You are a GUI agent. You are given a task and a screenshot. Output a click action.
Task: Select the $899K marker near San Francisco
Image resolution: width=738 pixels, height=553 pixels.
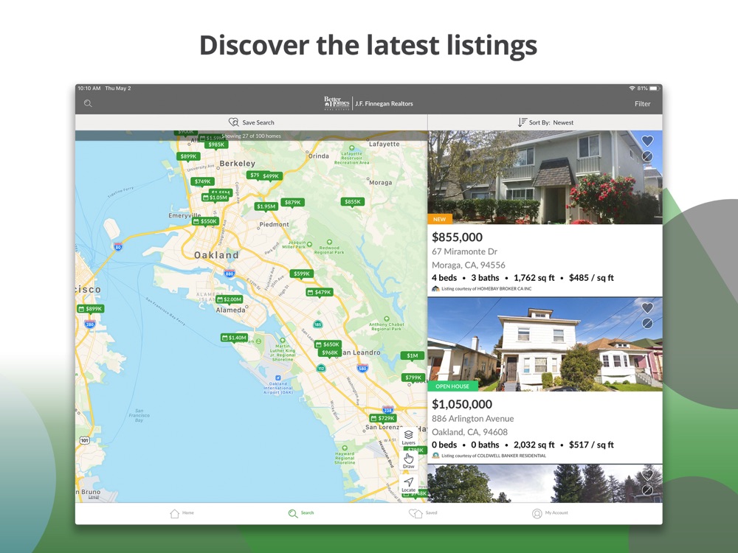(91, 308)
